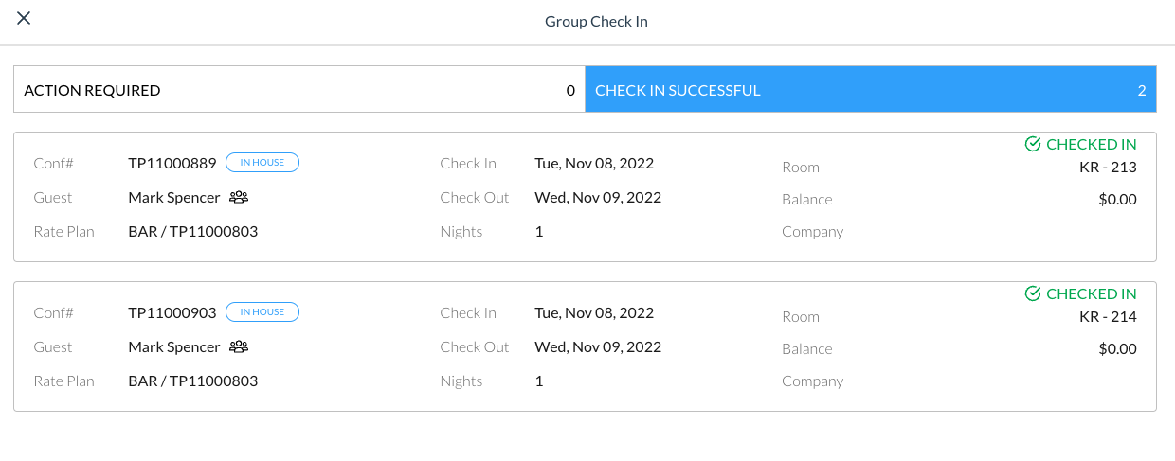This screenshot has width=1175, height=461.
Task: Click In House badge for TP11000889
Action: pos(262,163)
